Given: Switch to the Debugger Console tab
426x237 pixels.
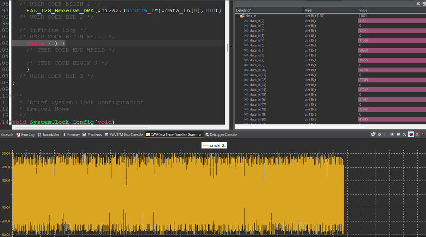Looking at the screenshot, I should [223, 135].
